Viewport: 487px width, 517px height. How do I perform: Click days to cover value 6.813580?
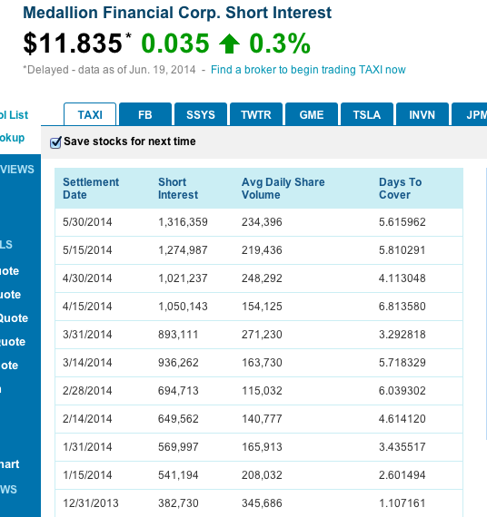pyautogui.click(x=403, y=307)
